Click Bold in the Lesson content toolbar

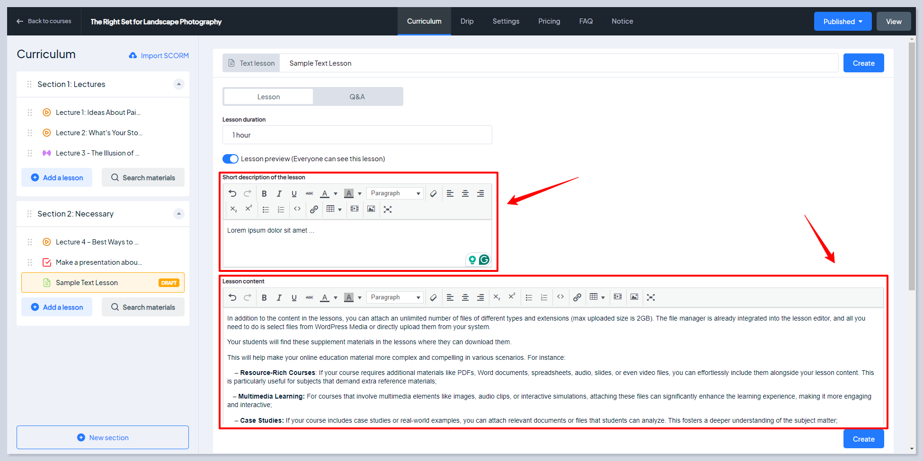tap(264, 297)
